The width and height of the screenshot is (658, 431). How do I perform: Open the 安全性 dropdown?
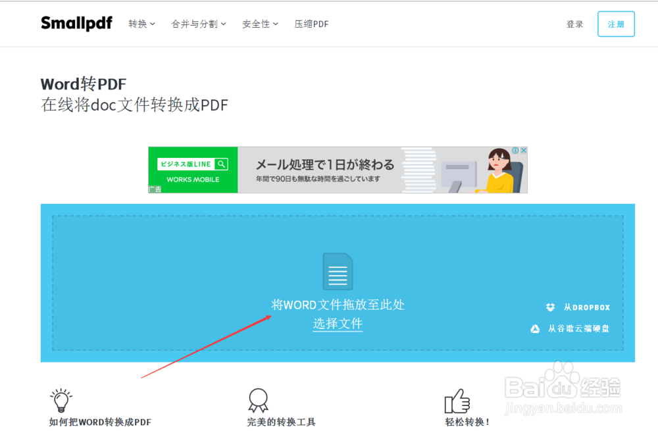[x=259, y=23]
